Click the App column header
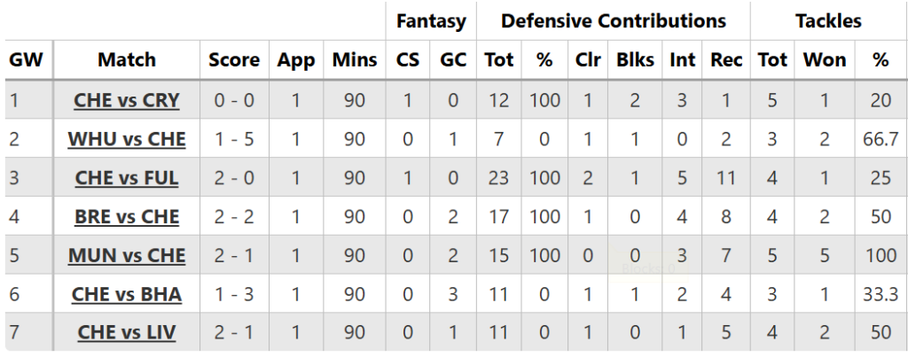 (295, 60)
